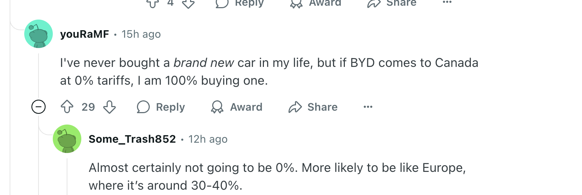Viewport: 582px width, 195px height.
Task: Upvote youRaMF's comment about BYD
Action: coord(67,107)
